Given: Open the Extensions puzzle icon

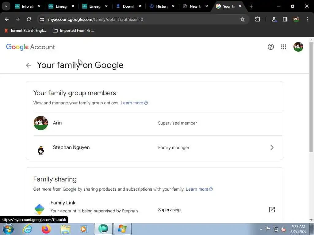Looking at the screenshot, I should 258,19.
